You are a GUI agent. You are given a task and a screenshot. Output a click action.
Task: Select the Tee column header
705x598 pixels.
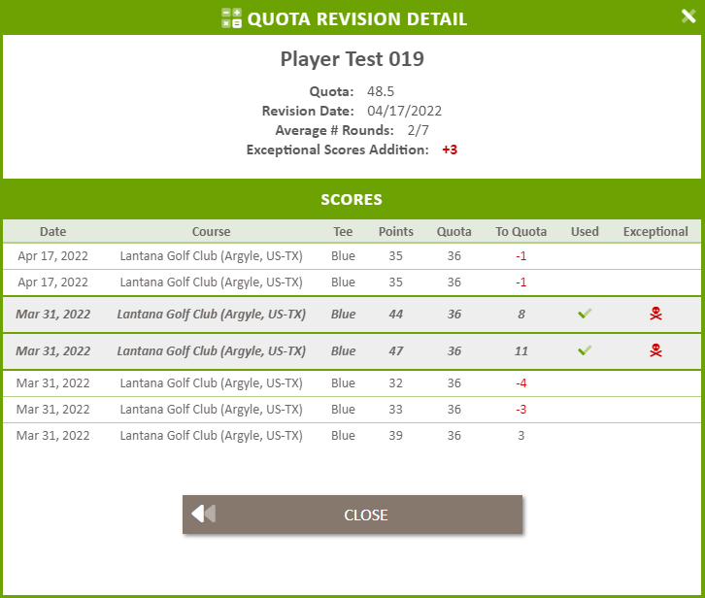coord(343,232)
